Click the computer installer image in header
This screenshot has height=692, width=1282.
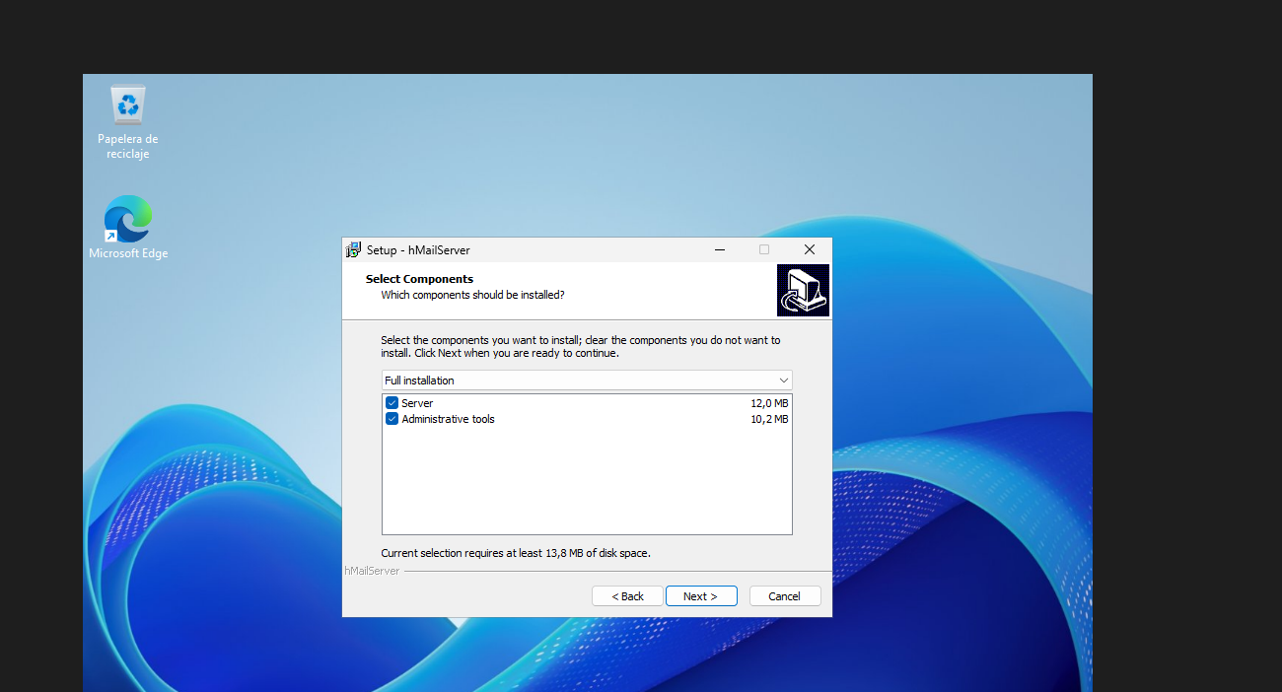pyautogui.click(x=803, y=290)
